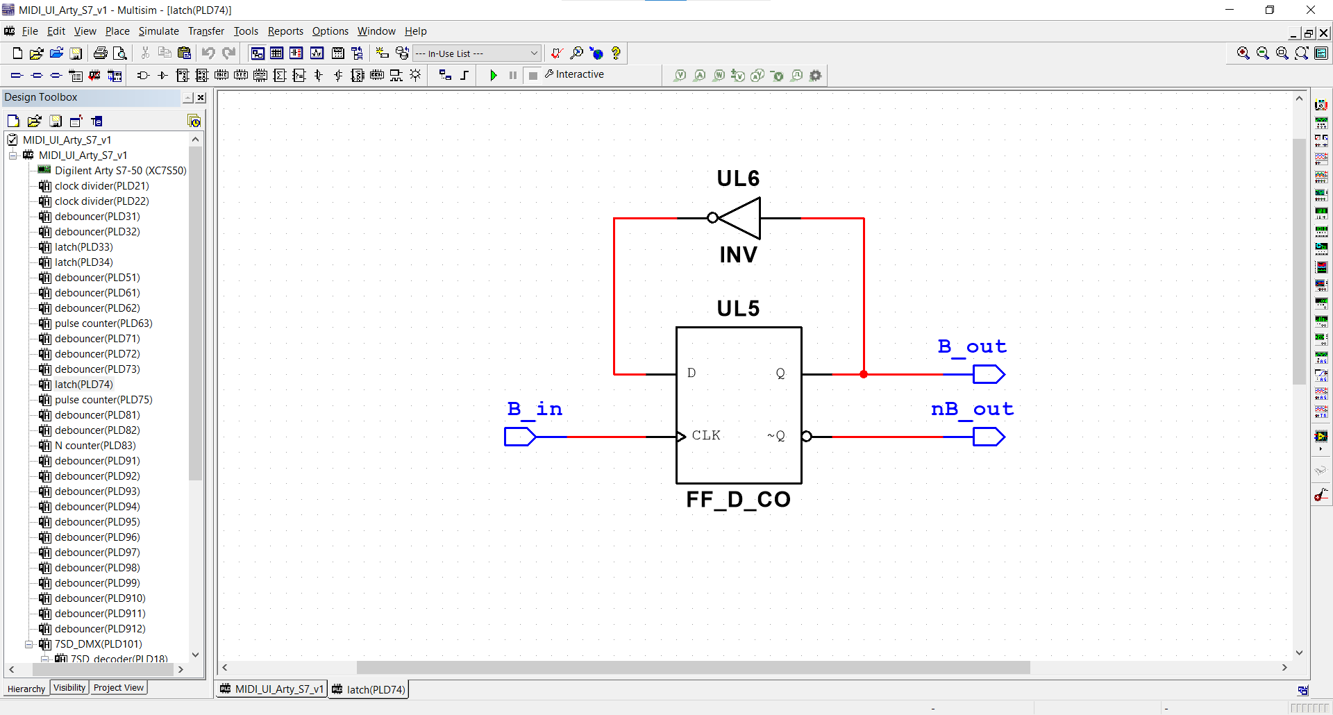1333x715 pixels.
Task: Stop the simulation
Action: coord(533,75)
